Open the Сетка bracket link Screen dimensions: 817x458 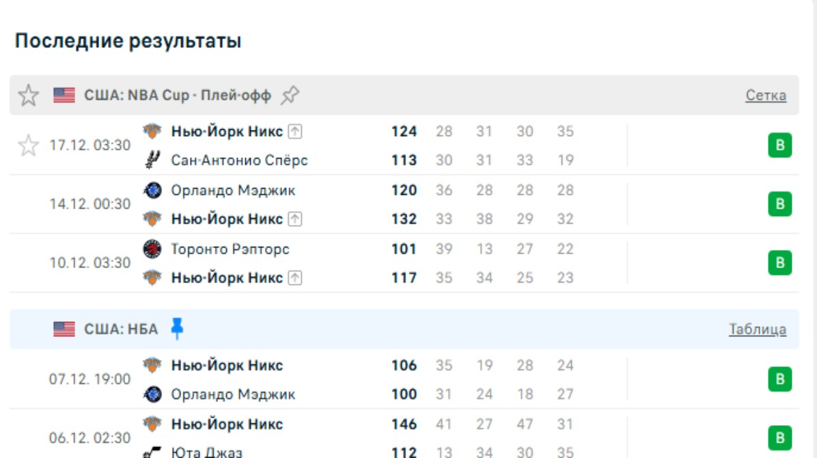[765, 96]
